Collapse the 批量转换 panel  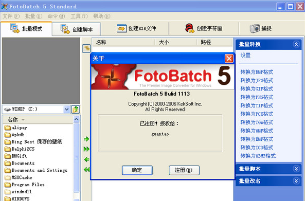click(296, 44)
